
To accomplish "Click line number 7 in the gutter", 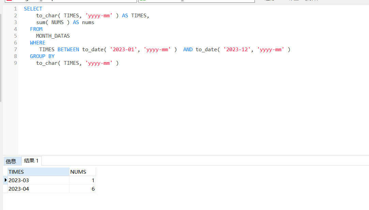I will (15, 50).
